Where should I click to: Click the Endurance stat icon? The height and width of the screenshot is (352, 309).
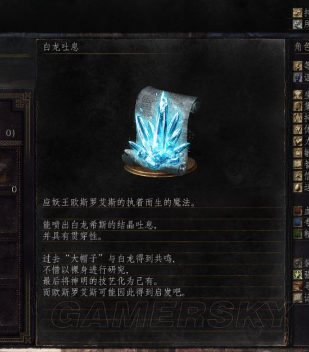click(298, 118)
